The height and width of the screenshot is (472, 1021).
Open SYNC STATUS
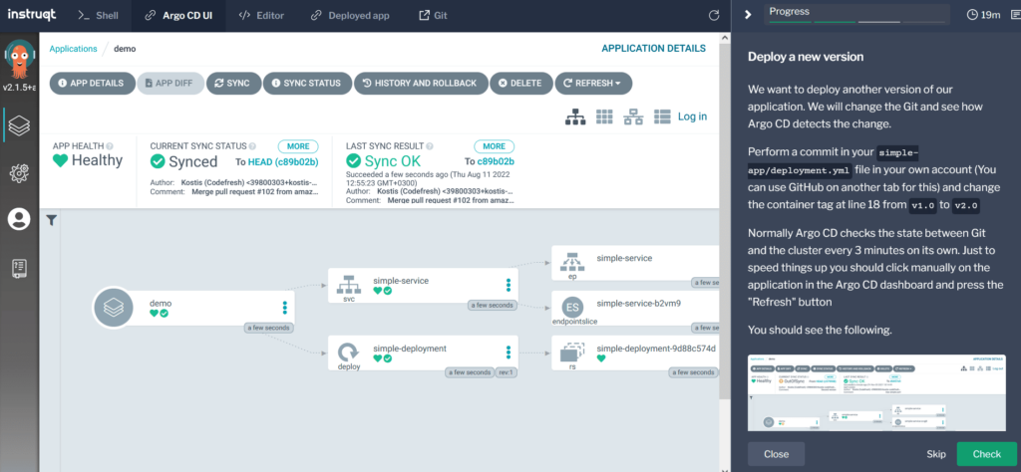pyautogui.click(x=307, y=84)
